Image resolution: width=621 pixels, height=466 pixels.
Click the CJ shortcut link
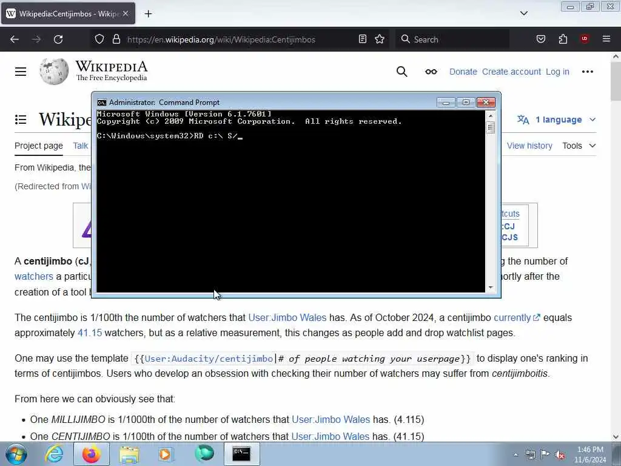tap(509, 226)
